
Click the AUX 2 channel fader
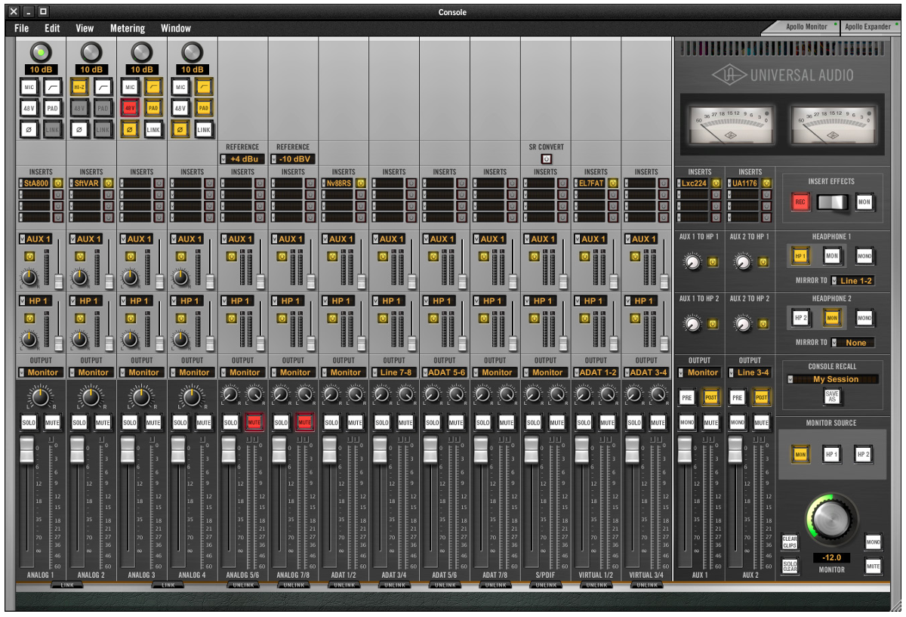coord(735,451)
